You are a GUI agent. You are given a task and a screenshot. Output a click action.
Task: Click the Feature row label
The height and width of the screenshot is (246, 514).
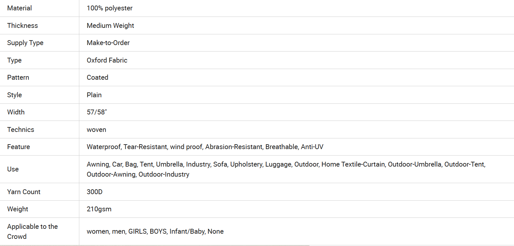(18, 147)
